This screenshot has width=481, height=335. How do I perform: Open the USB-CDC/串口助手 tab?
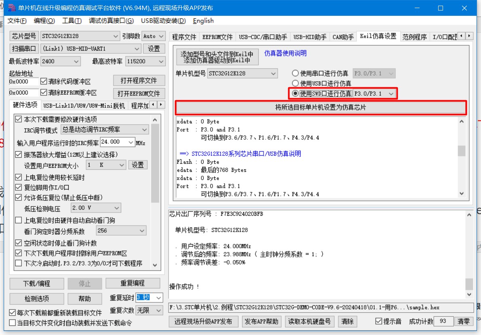[x=263, y=37]
